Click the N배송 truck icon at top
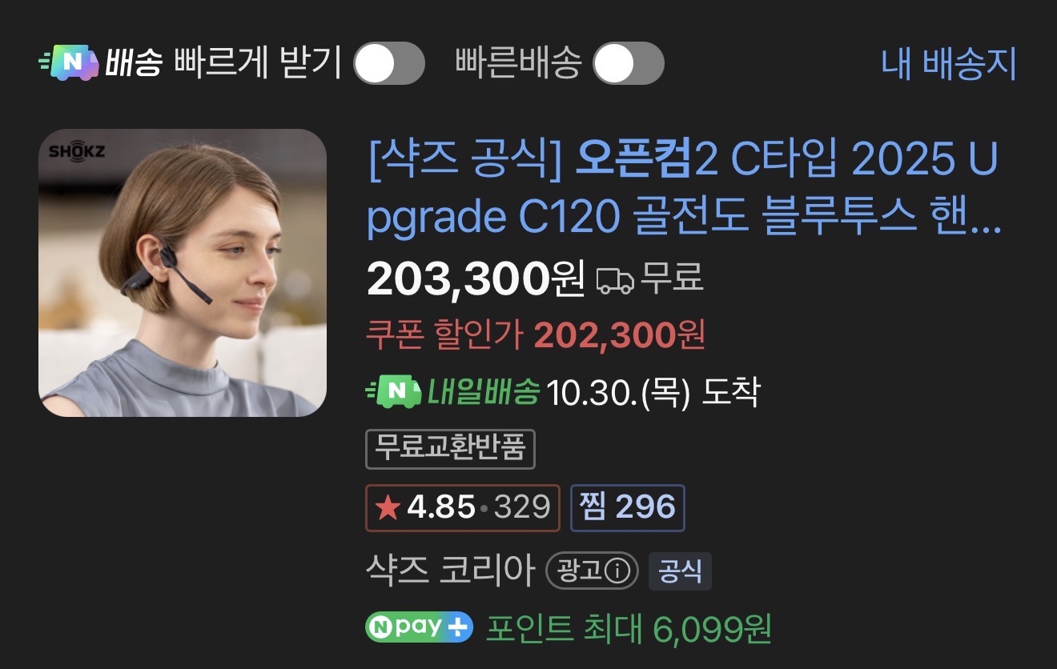 coord(68,63)
